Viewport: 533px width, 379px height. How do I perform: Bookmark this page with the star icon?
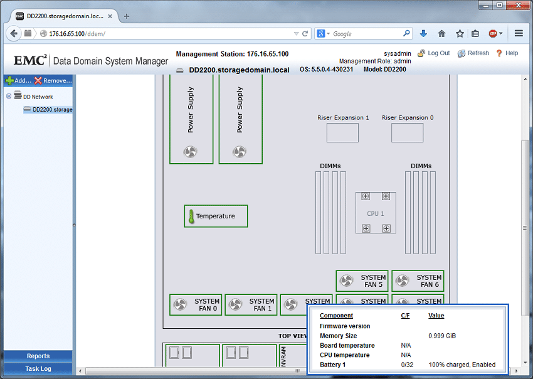pyautogui.click(x=460, y=33)
